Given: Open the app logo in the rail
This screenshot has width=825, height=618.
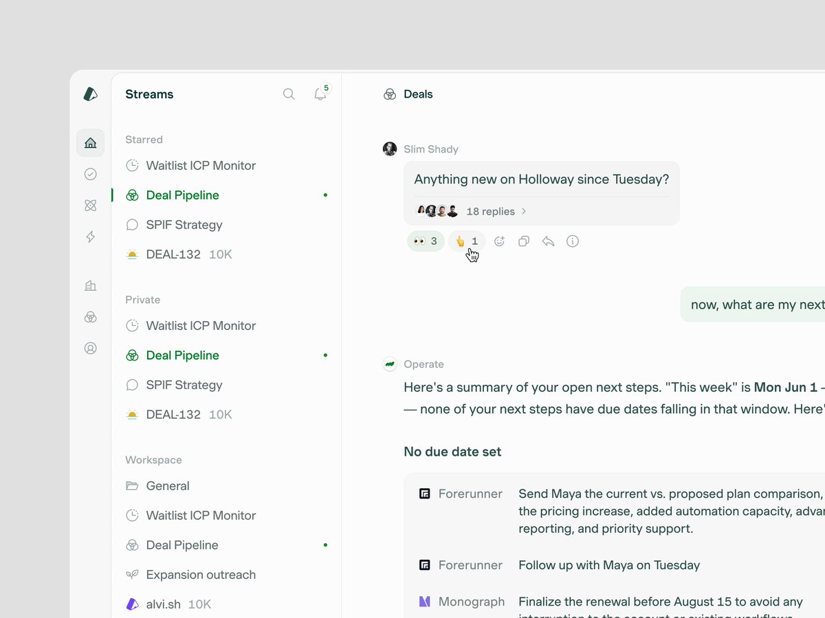Looking at the screenshot, I should click(90, 94).
